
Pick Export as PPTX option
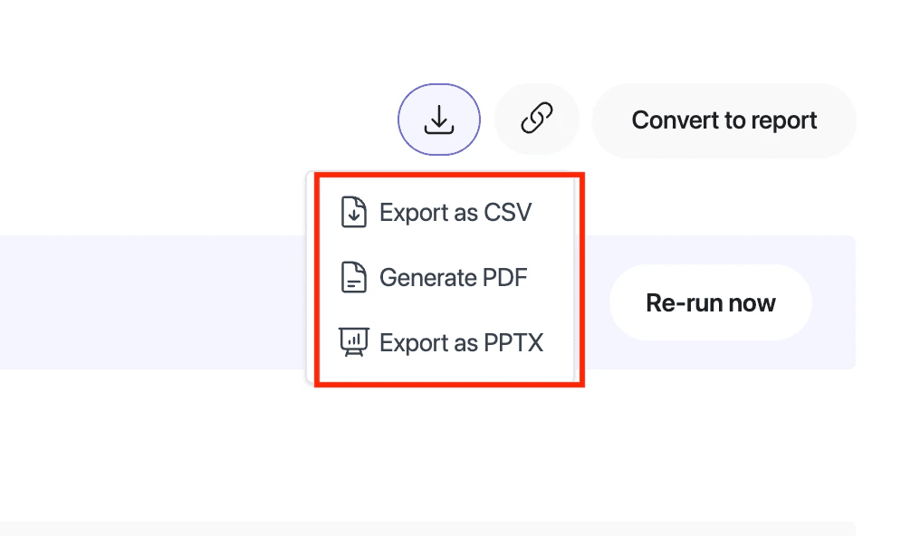click(x=462, y=342)
